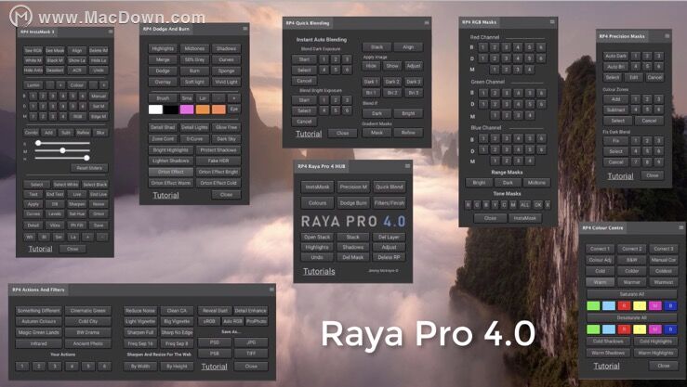The height and width of the screenshot is (387, 687).
Task: Open the Colour Centre panel menu icon
Action: (680, 227)
